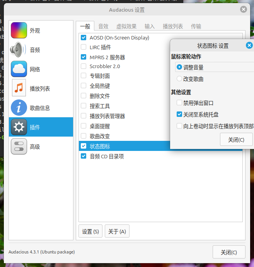Enable Scrobbler 2.0 plugin checkbox

(x=84, y=66)
